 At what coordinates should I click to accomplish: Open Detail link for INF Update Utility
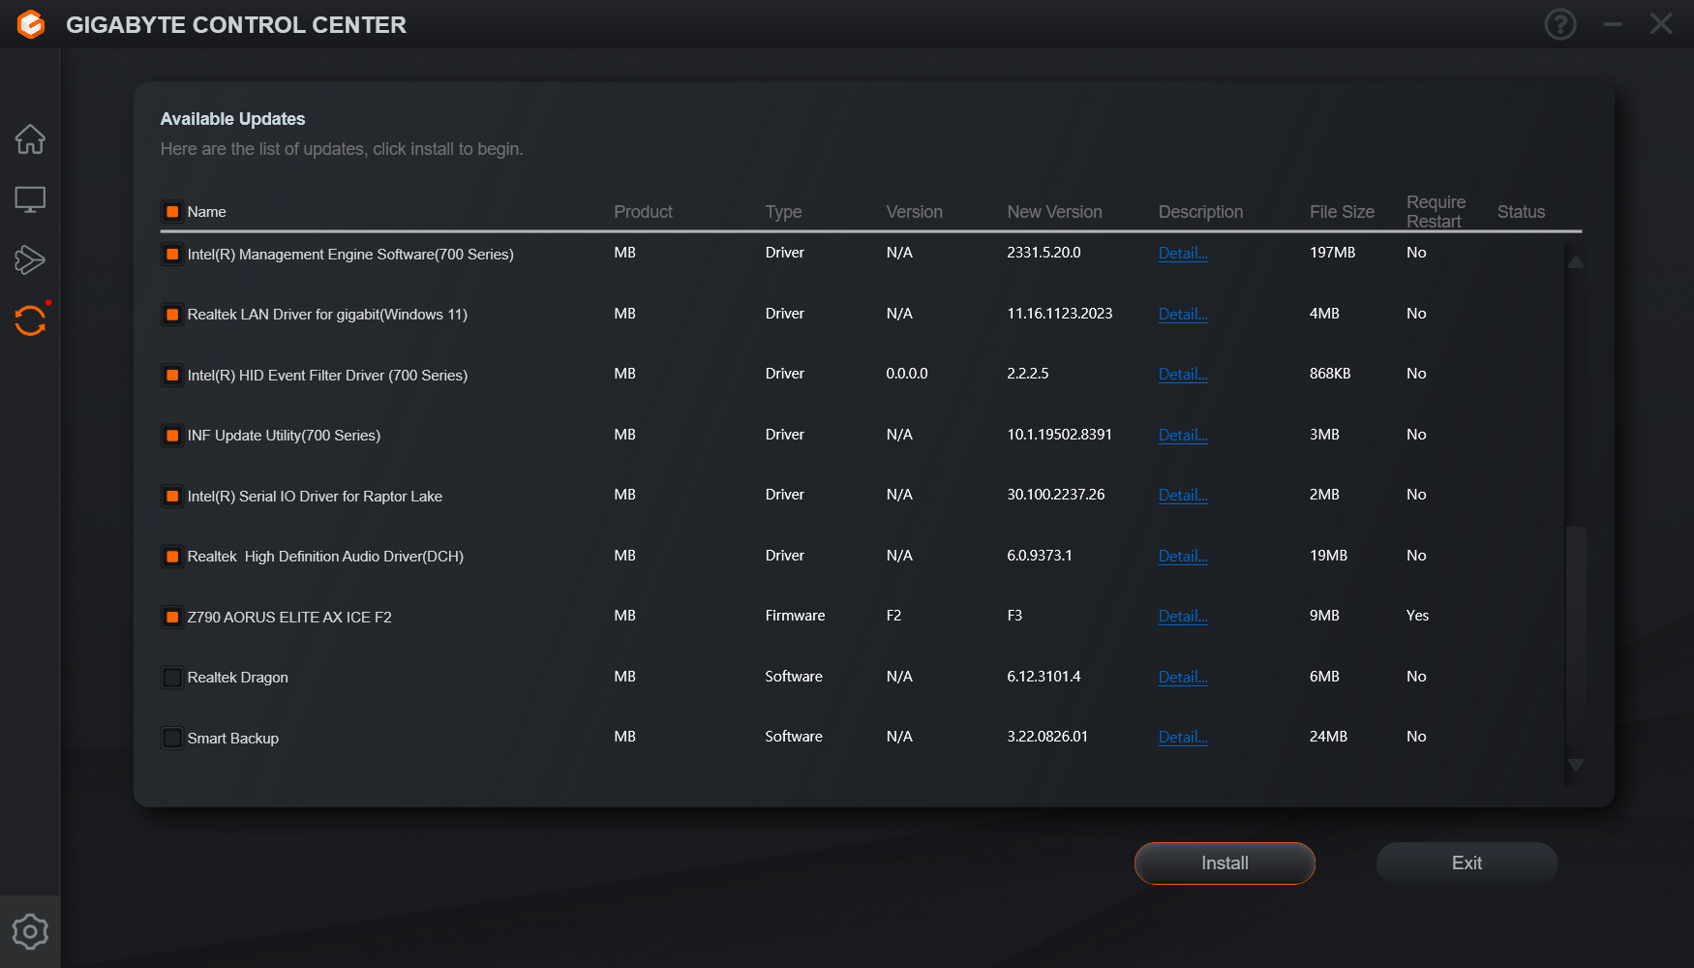1183,436
